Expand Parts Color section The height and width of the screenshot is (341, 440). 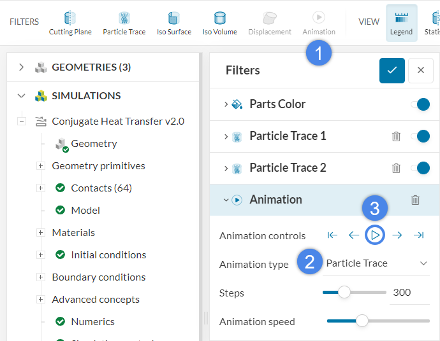pos(226,104)
